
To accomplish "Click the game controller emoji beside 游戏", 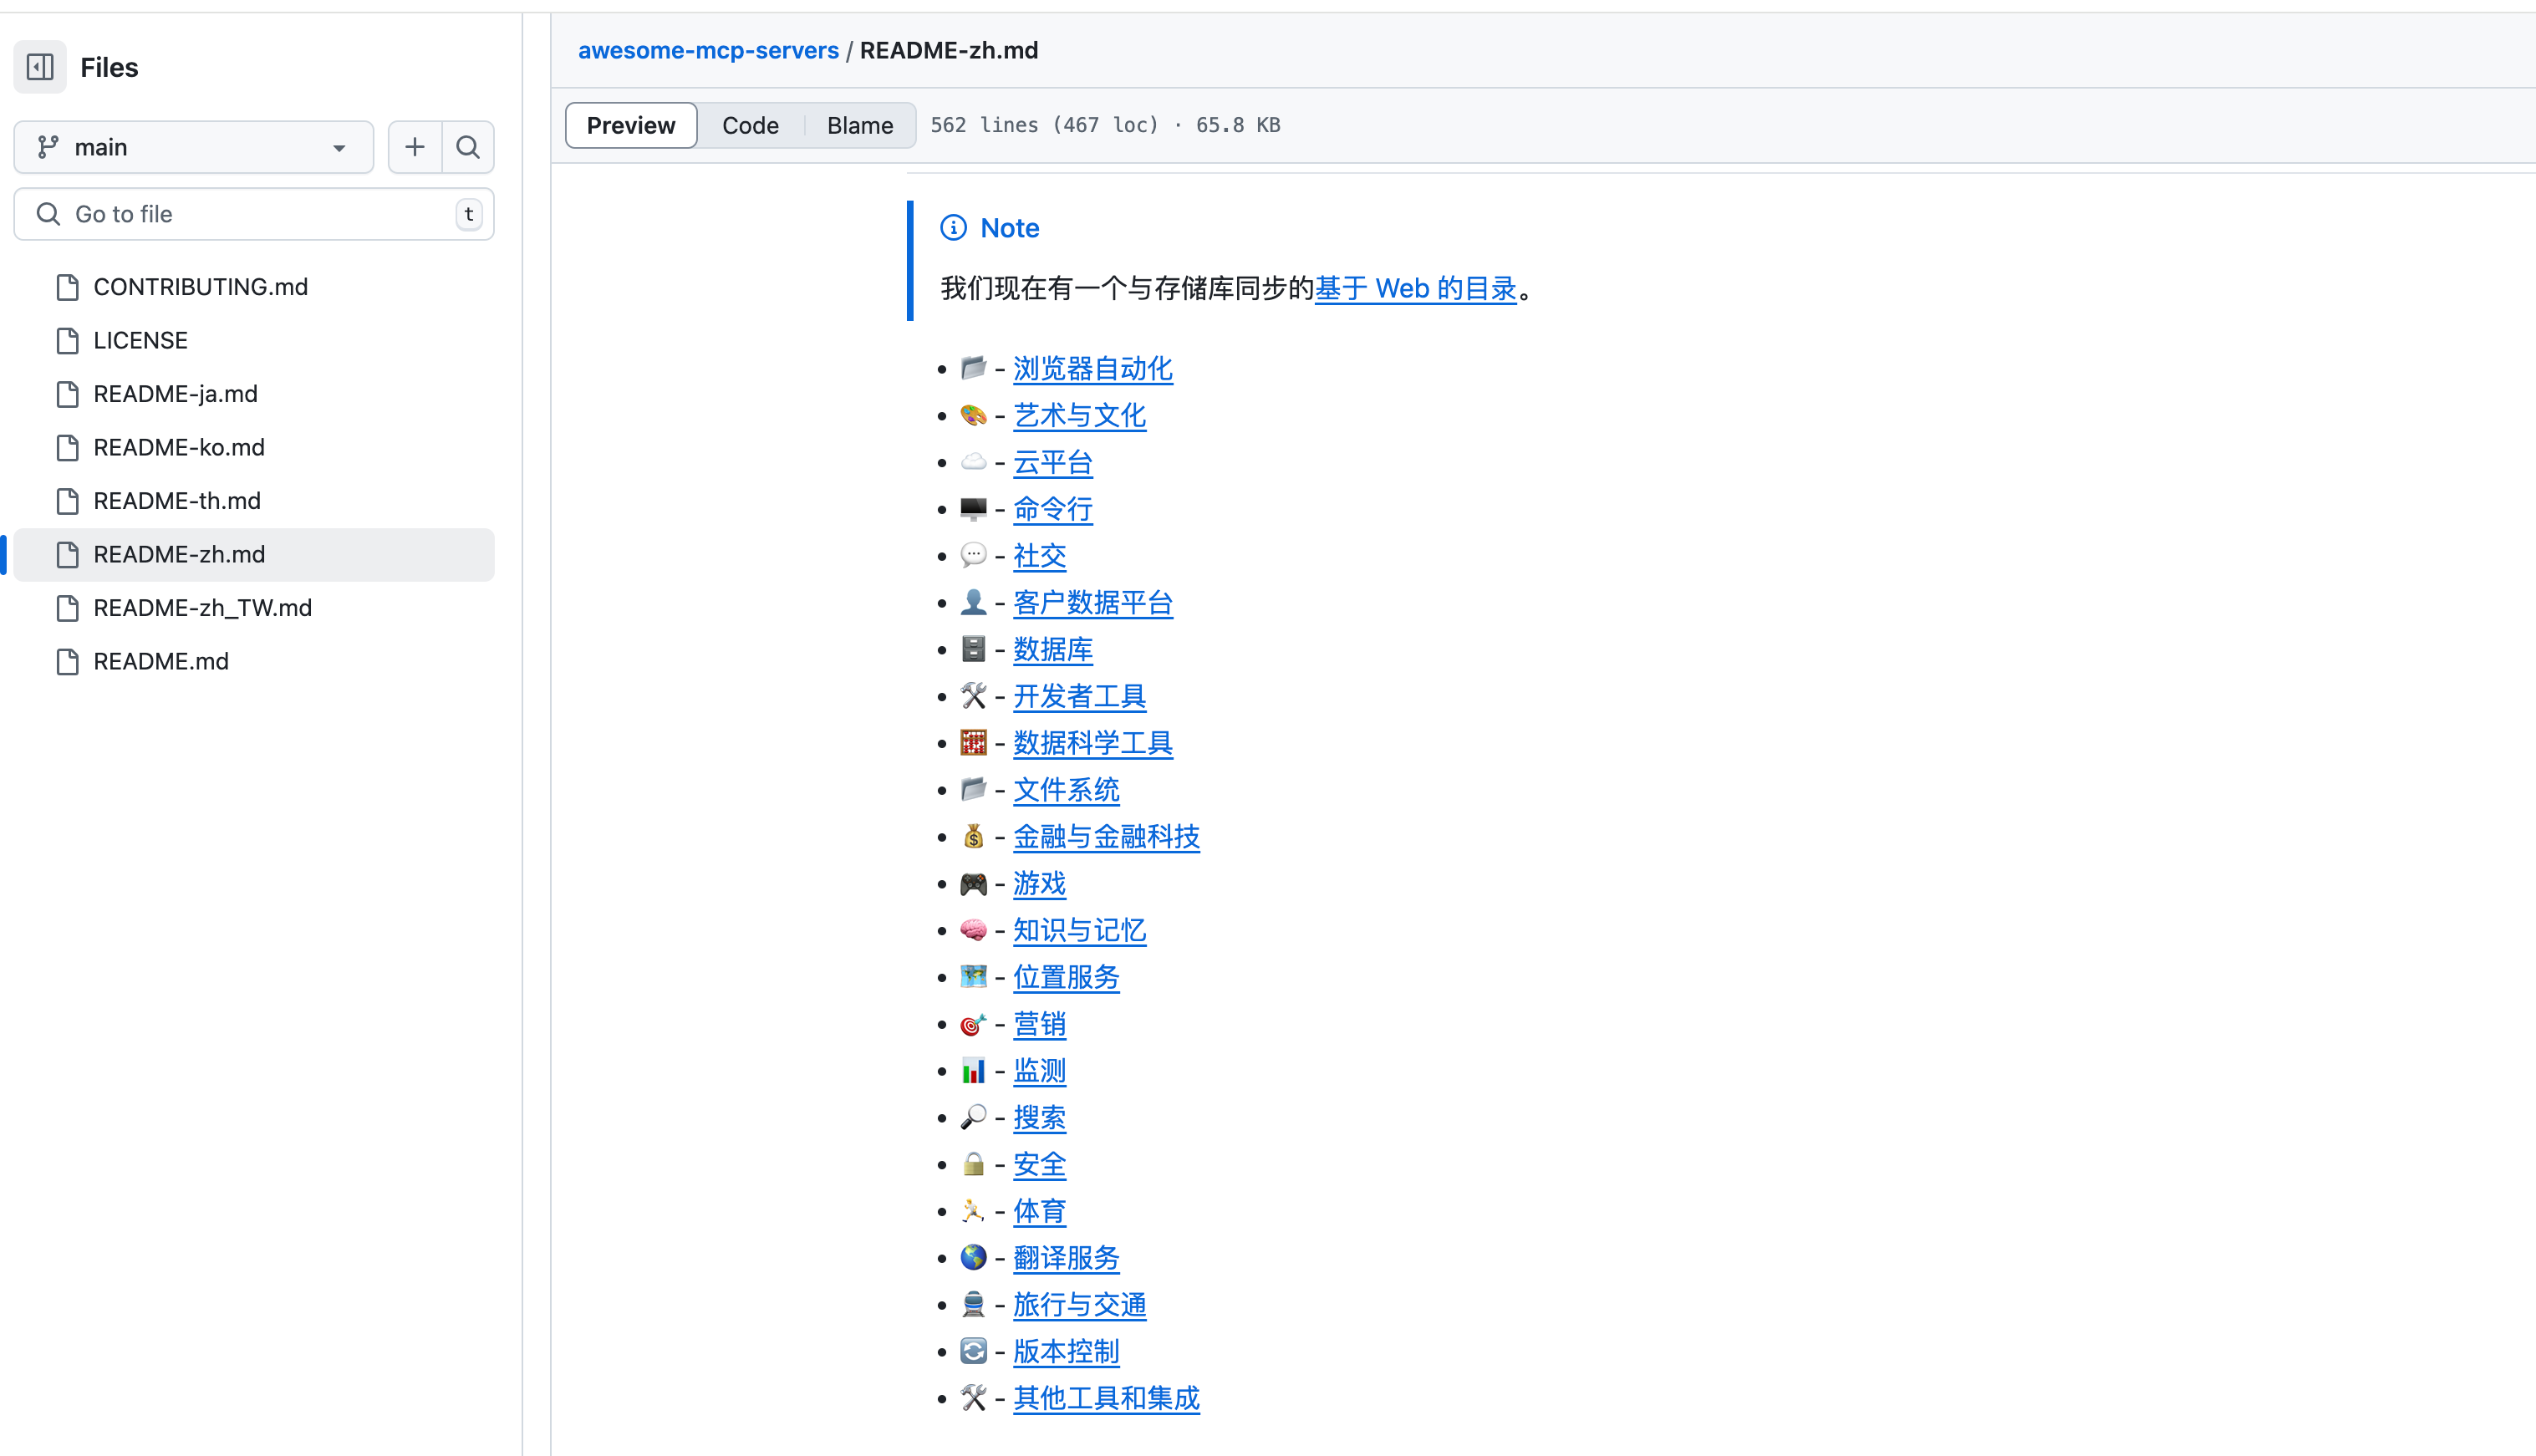I will pos(973,882).
